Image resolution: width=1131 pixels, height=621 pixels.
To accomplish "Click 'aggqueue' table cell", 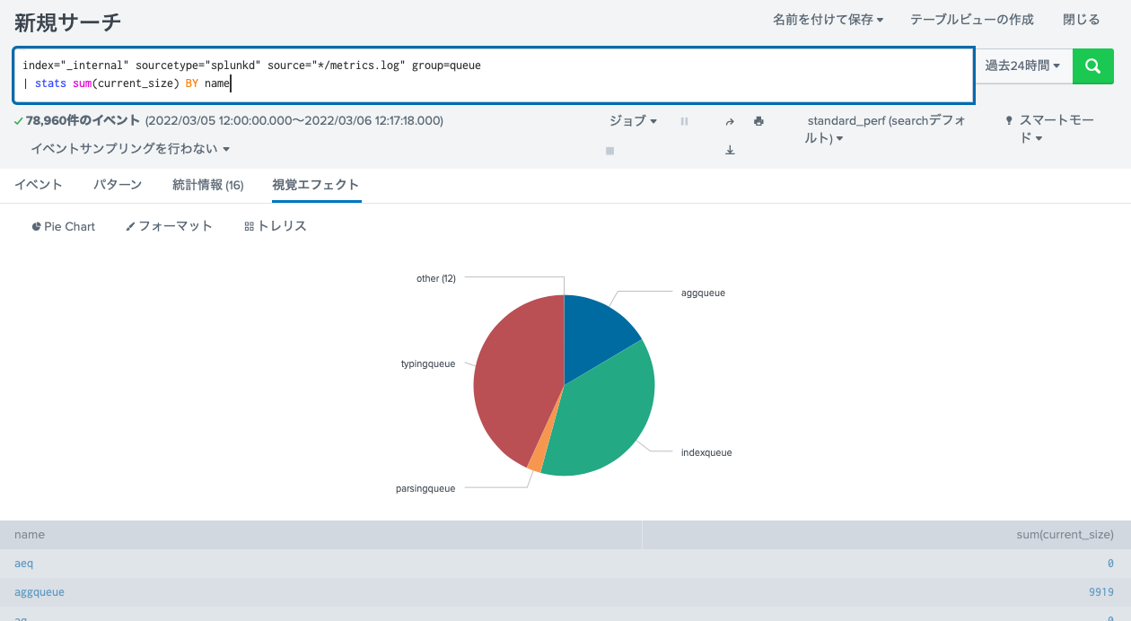I will [x=39, y=592].
